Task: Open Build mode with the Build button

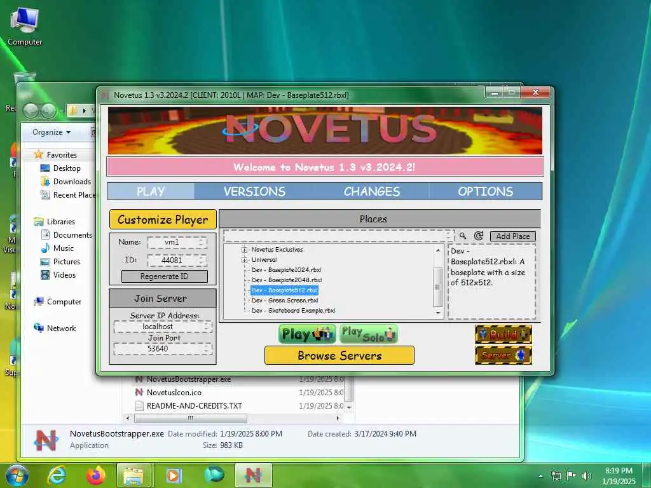Action: [x=504, y=334]
